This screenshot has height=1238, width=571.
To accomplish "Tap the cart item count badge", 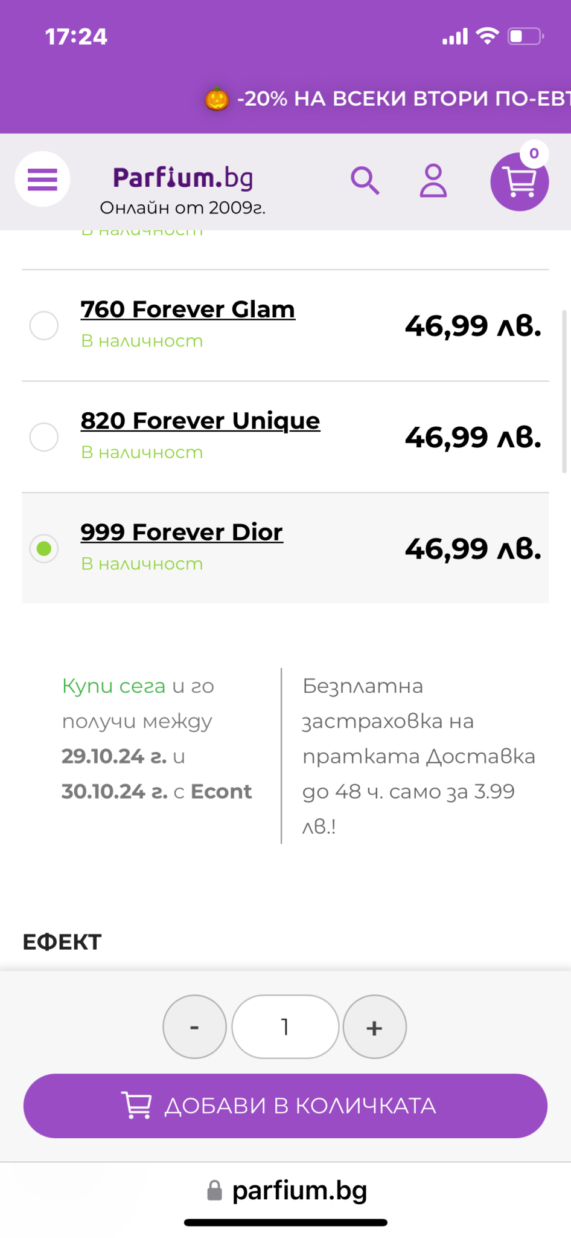I will [x=534, y=154].
